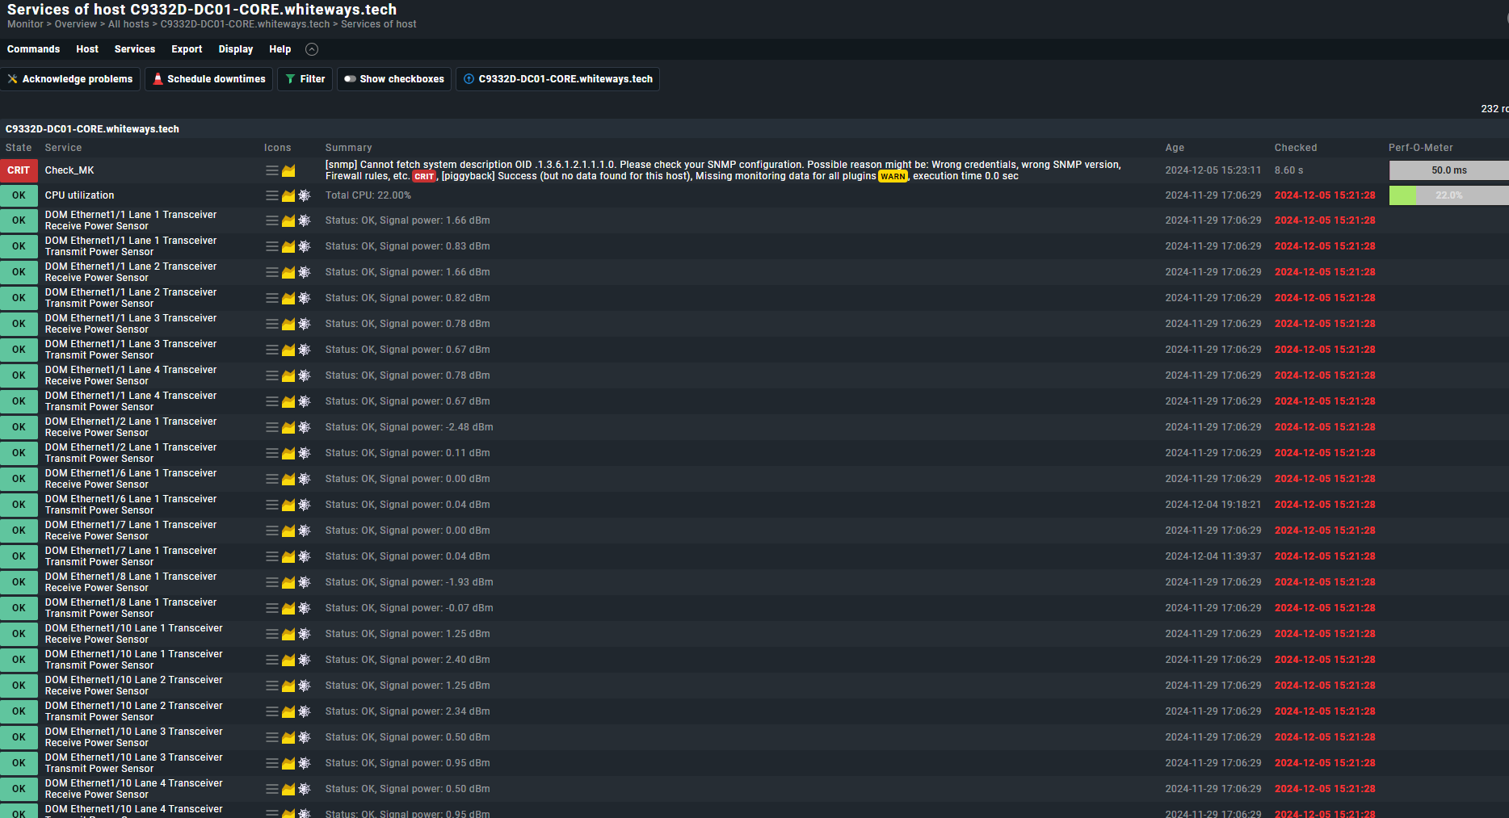Expand the Display dropdown menu

tap(235, 49)
